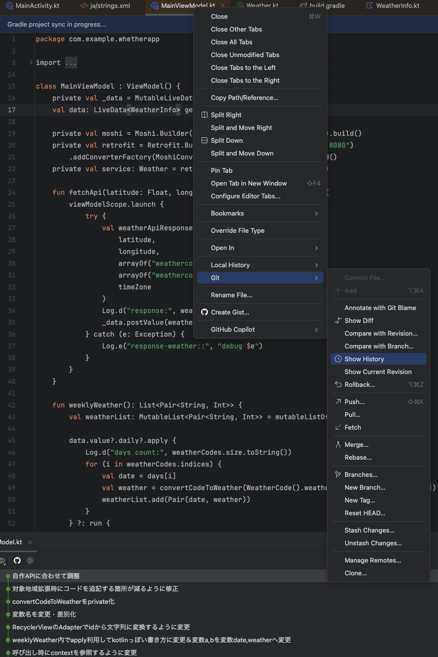The height and width of the screenshot is (657, 438).
Task: Click the play icon in history toolbar
Action: pyautogui.click(x=30, y=561)
